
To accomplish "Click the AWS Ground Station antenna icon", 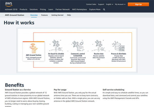I will pos(33,48).
